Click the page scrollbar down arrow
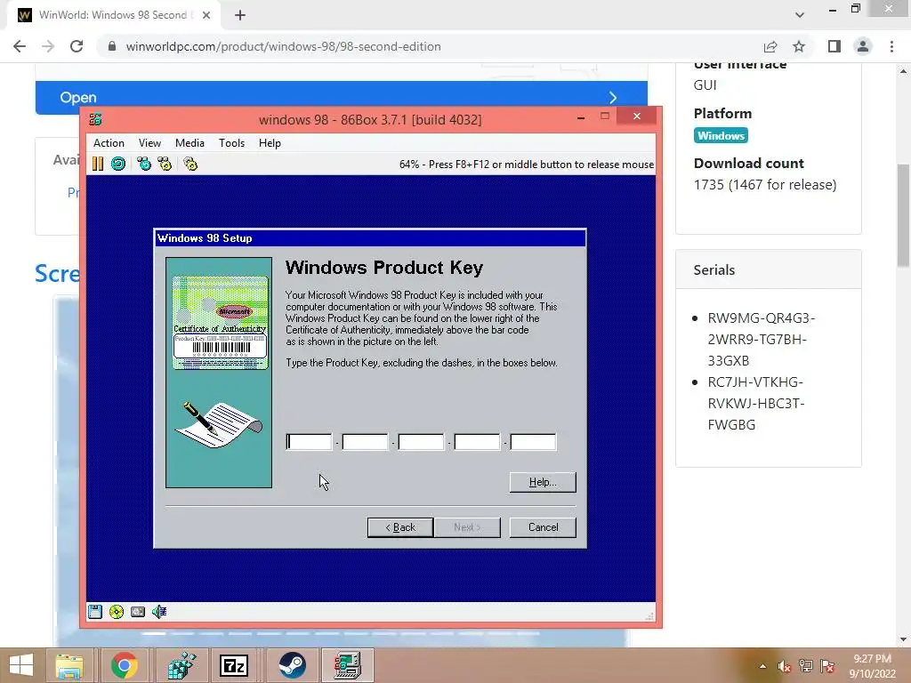This screenshot has width=911, height=683. (903, 640)
